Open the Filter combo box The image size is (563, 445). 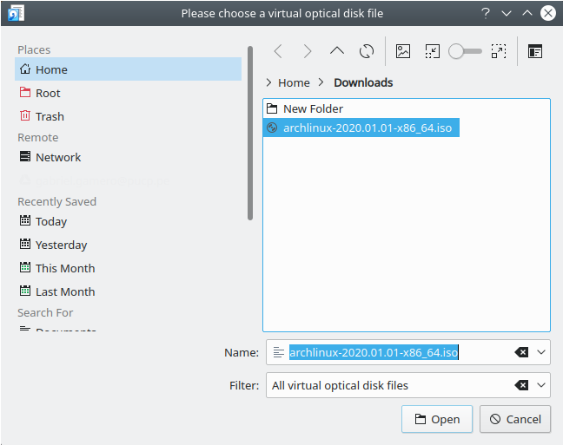coord(407,385)
